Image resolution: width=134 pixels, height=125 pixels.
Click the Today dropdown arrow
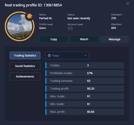click(86, 56)
